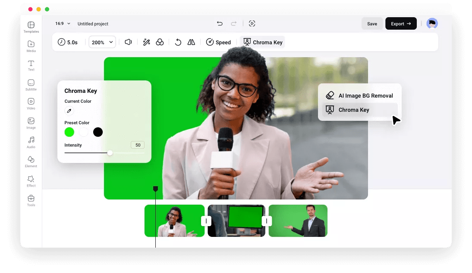
Task: Open the Text panel in the sidebar
Action: (x=31, y=65)
